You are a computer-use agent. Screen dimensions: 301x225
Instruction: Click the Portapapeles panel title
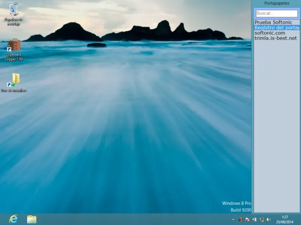[277, 3]
